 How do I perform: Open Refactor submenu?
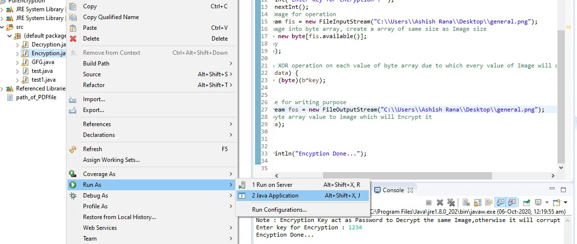point(153,85)
